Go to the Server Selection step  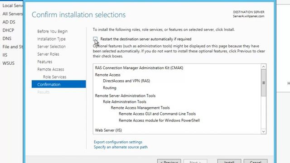pyautogui.click(x=51, y=47)
